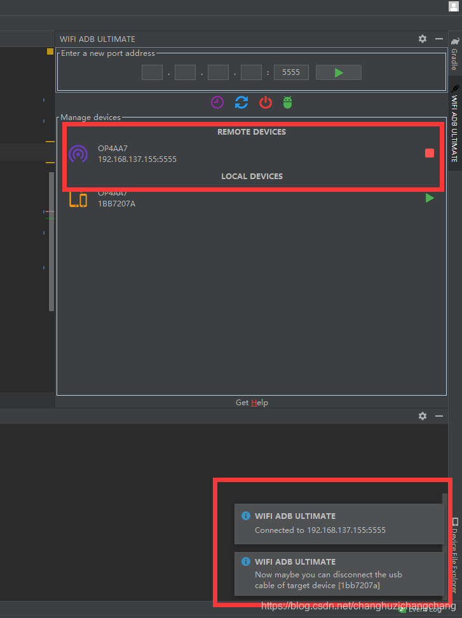Click the second IP address octet field
This screenshot has width=462, height=618.
186,72
